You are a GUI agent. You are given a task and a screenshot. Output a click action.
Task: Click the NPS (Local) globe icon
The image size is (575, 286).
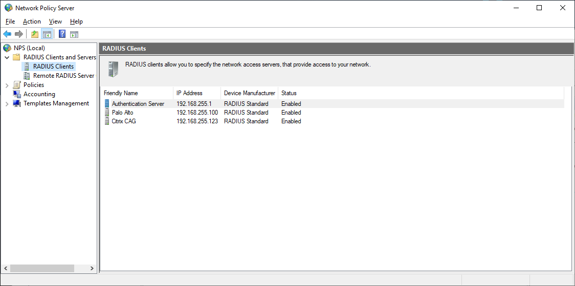tap(7, 48)
